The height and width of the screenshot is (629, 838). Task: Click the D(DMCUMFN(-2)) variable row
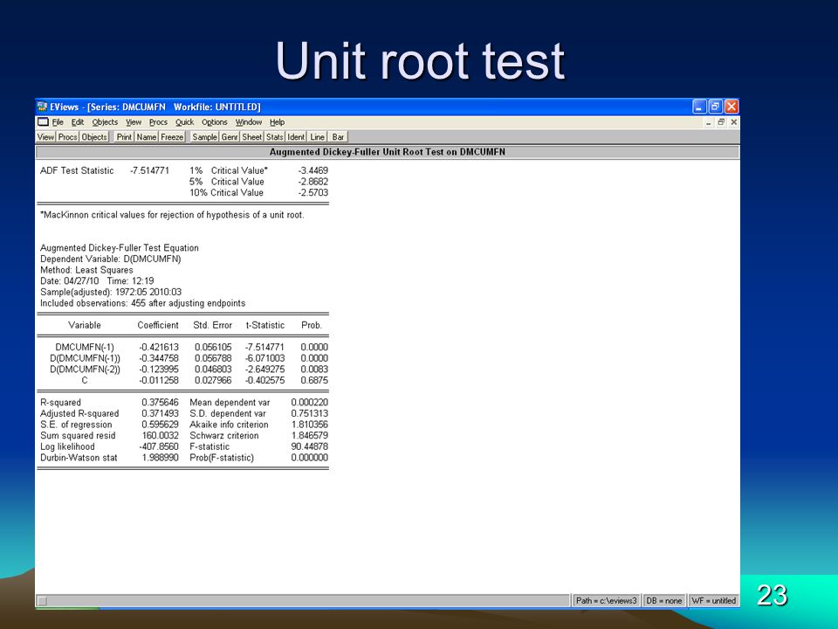182,370
